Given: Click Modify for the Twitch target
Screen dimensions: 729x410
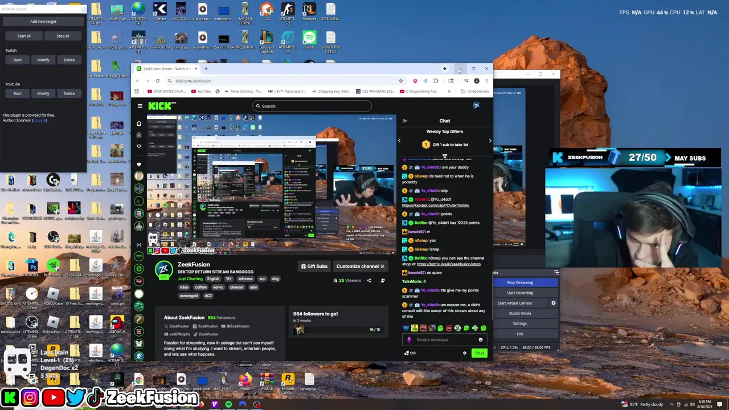Looking at the screenshot, I should click(43, 60).
